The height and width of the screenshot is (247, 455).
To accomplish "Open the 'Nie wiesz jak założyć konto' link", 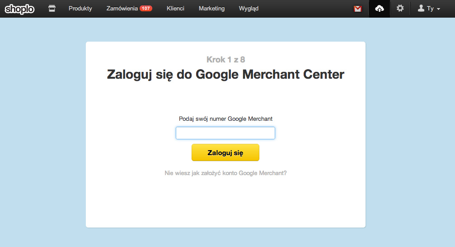I will point(225,173).
